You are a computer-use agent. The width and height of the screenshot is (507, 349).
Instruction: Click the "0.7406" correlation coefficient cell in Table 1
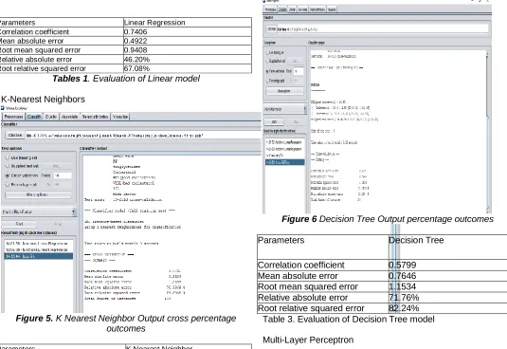(x=188, y=31)
